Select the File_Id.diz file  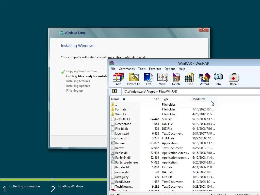122,128
